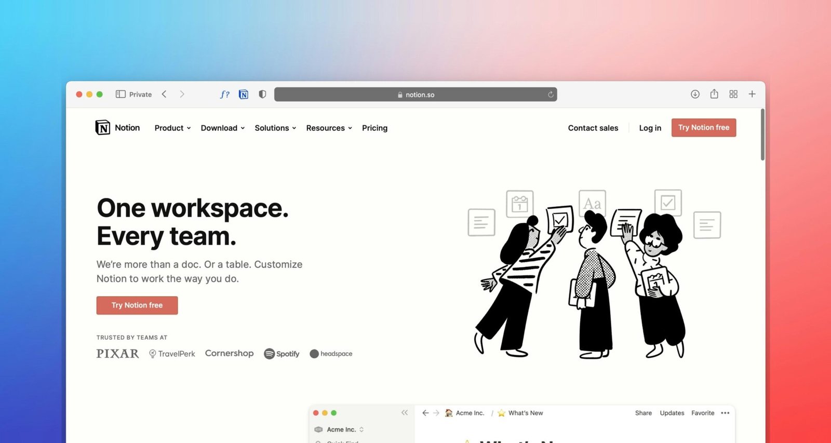Open the Notion Web Clipper extension
The image size is (831, 443).
click(244, 94)
